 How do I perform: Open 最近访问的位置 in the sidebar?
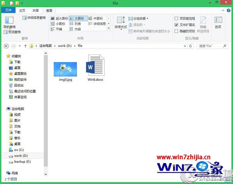point(23,91)
